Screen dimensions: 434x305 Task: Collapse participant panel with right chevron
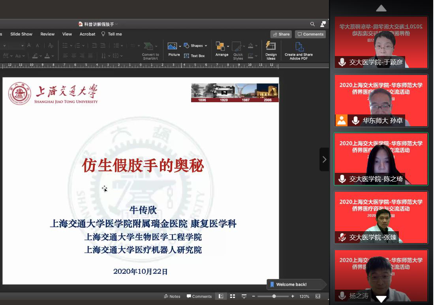pyautogui.click(x=324, y=159)
